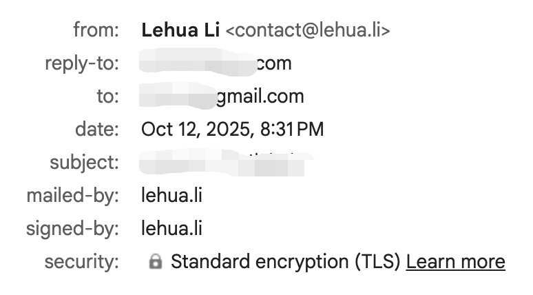The image size is (533, 295).
Task: Click the "security:" field label
Action: pos(82,262)
